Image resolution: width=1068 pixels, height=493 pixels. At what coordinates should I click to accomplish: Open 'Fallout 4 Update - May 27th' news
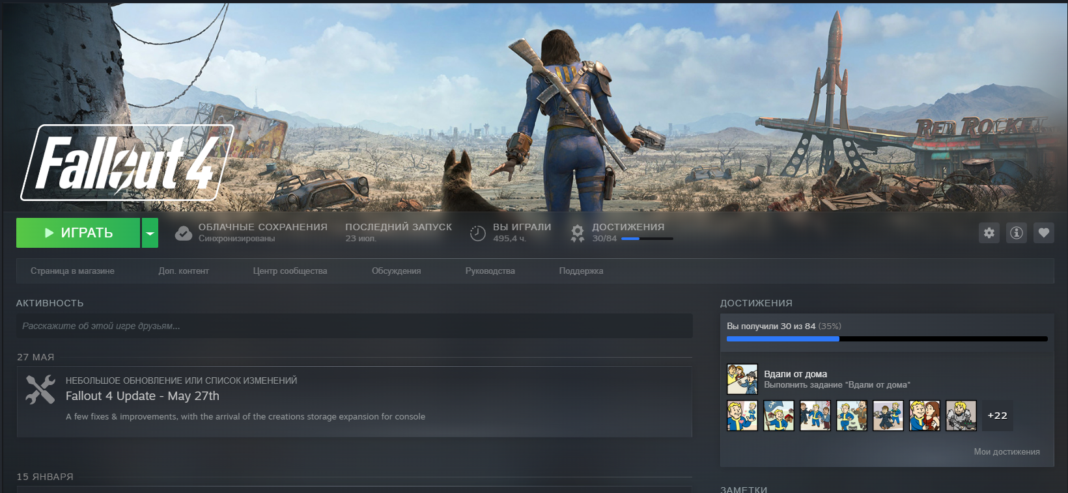tap(143, 396)
